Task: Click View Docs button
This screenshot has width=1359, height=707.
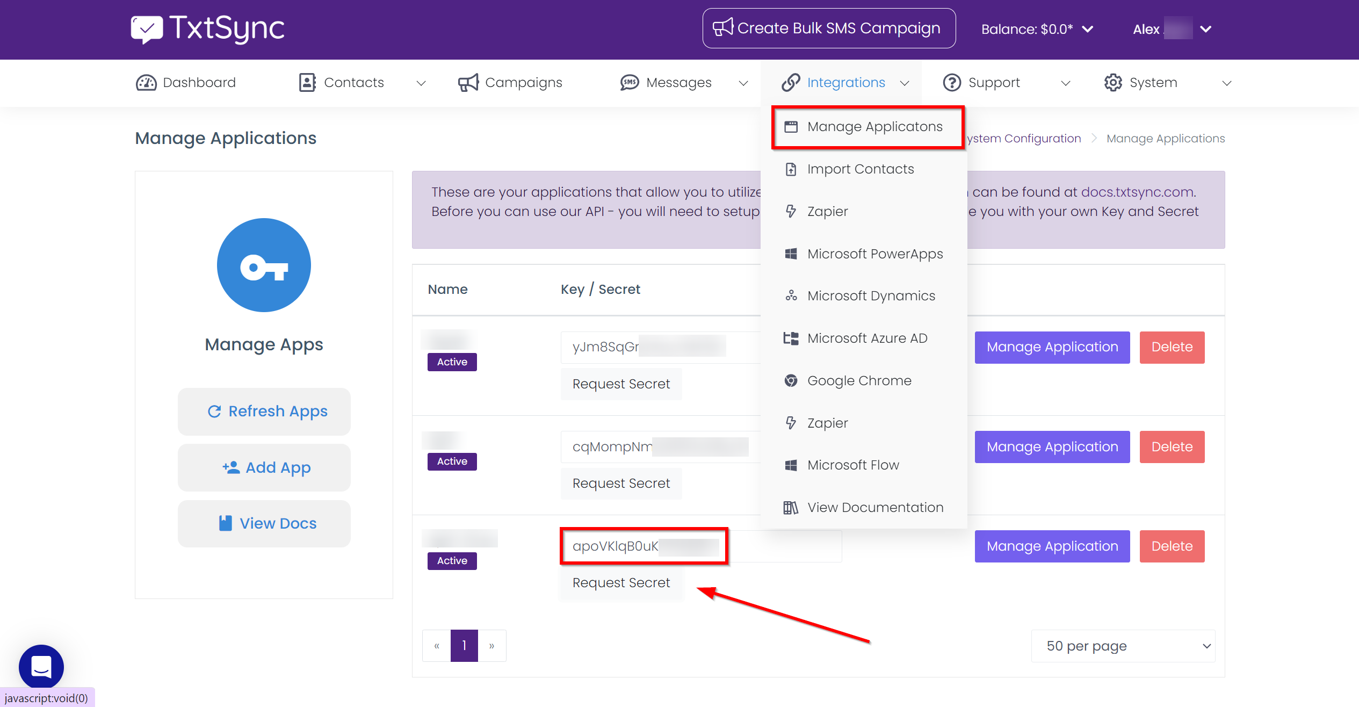Action: (264, 524)
